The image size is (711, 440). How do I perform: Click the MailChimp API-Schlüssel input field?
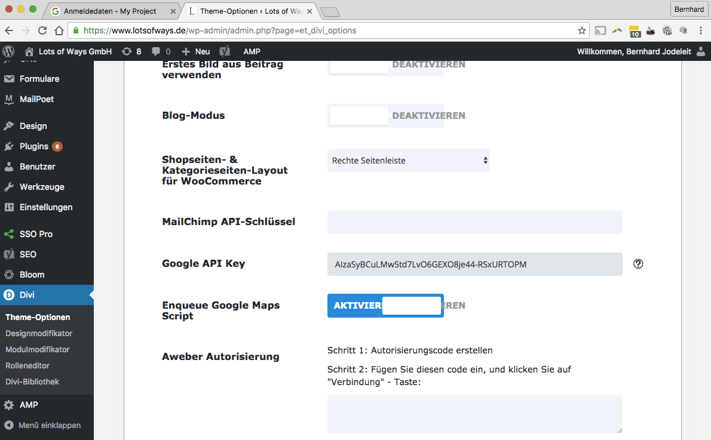tap(474, 222)
